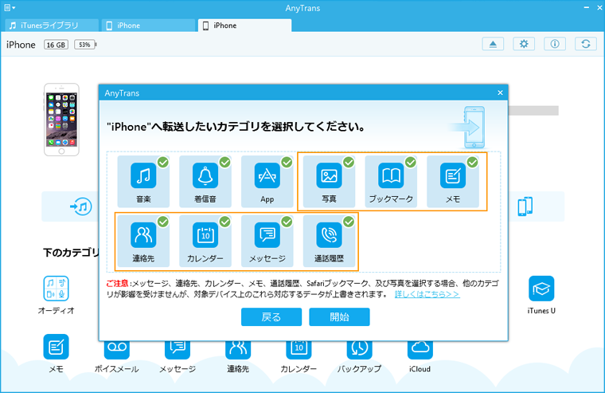Image resolution: width=605 pixels, height=393 pixels.
Task: Close the AnyTrans category dialog
Action: 500,92
